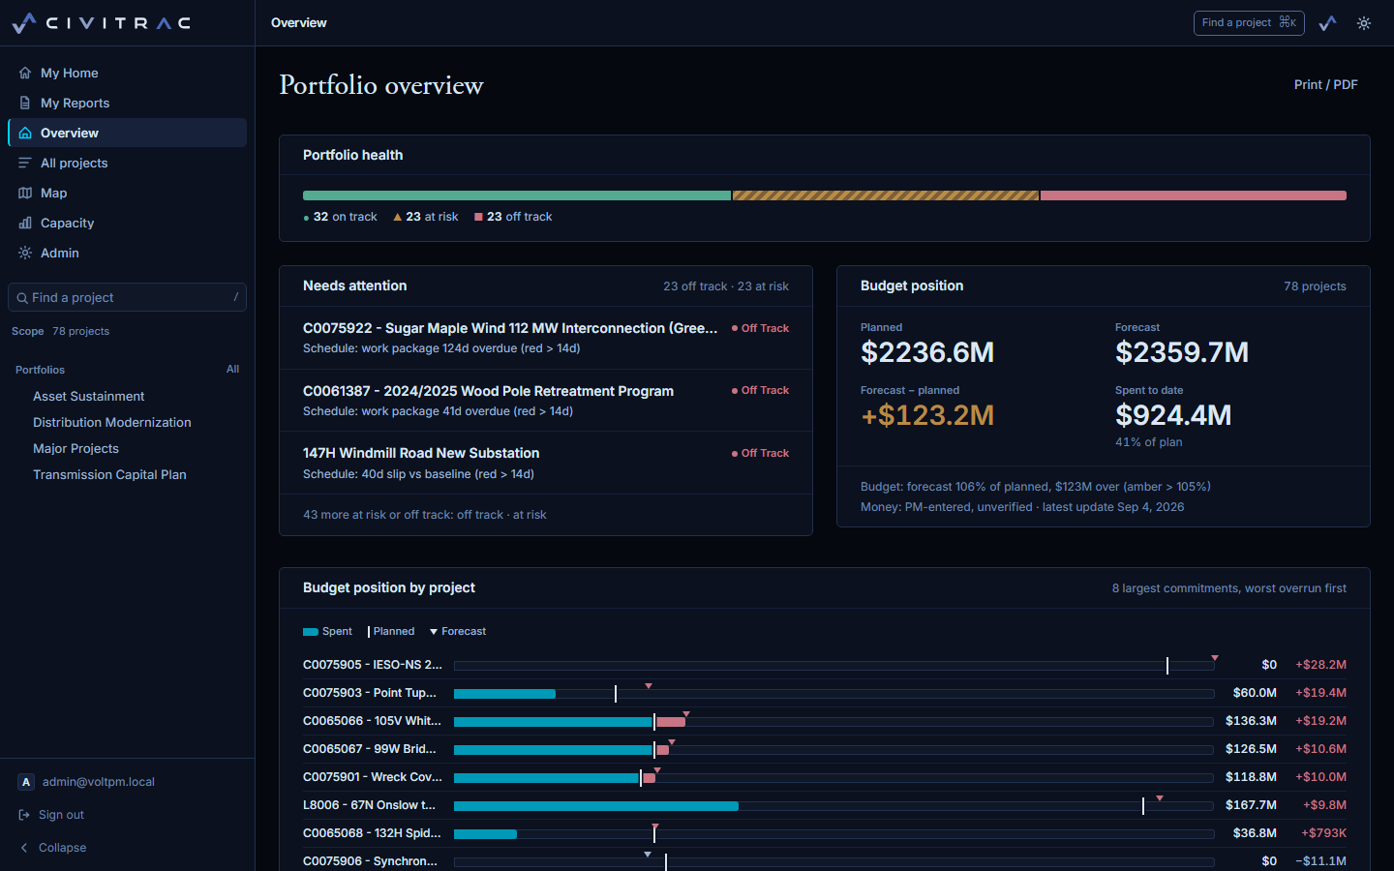The width and height of the screenshot is (1394, 871).
Task: Click the Sign out icon
Action: tap(24, 815)
